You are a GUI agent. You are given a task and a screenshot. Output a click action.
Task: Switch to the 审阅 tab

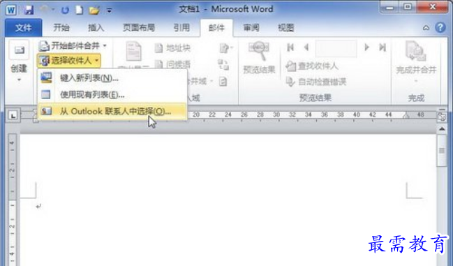[x=251, y=28]
